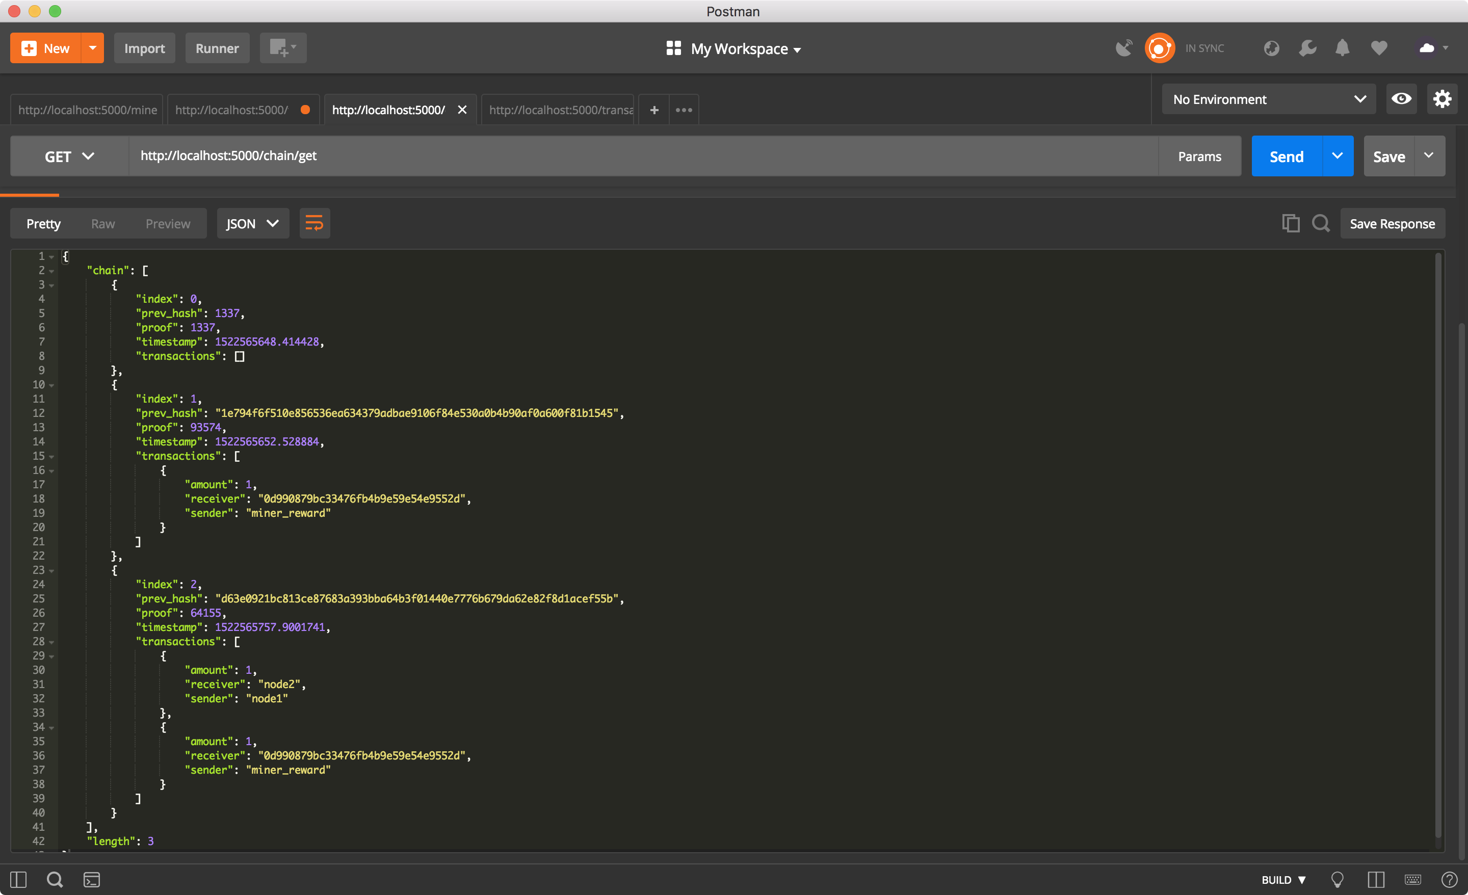The image size is (1468, 895).
Task: Click the orange sync status icon
Action: click(1159, 48)
